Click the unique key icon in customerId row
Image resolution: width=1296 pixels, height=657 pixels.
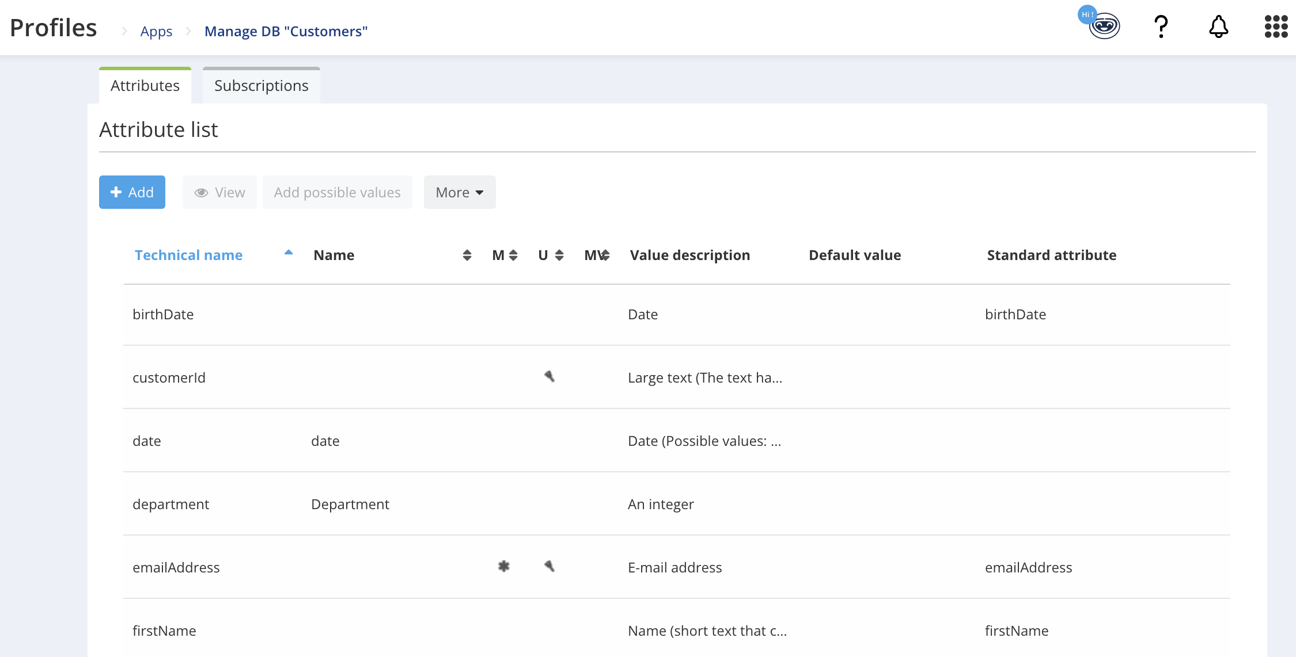click(x=550, y=377)
